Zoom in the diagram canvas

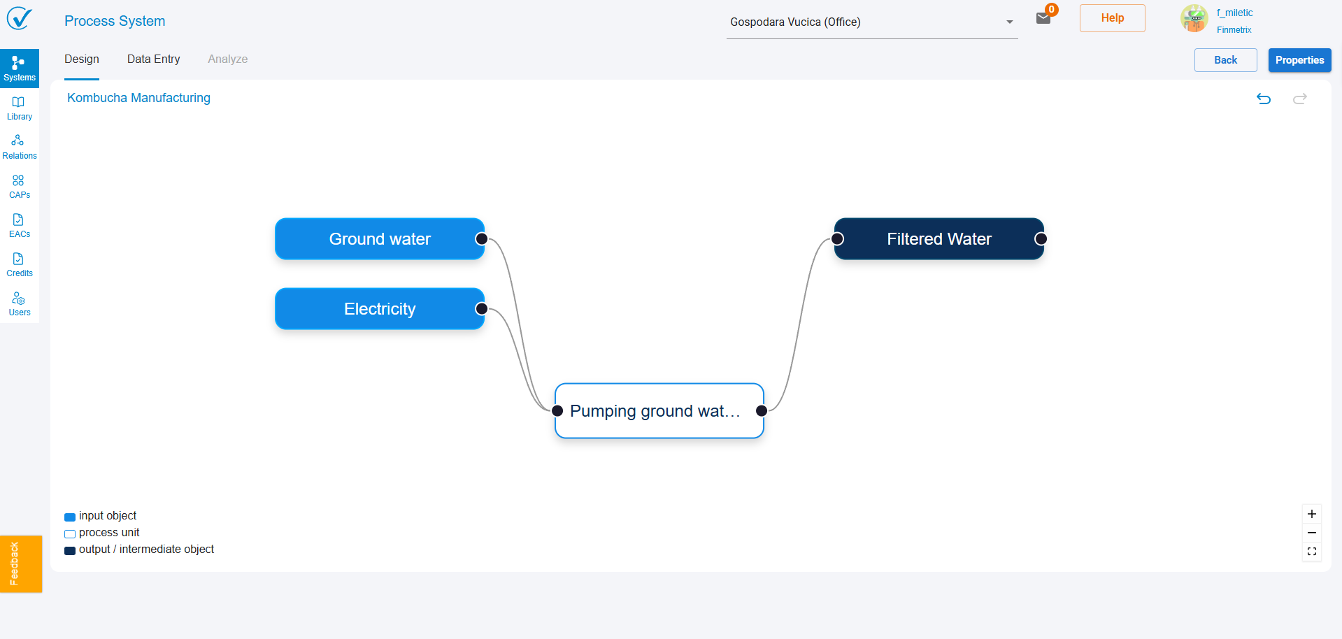(x=1312, y=514)
